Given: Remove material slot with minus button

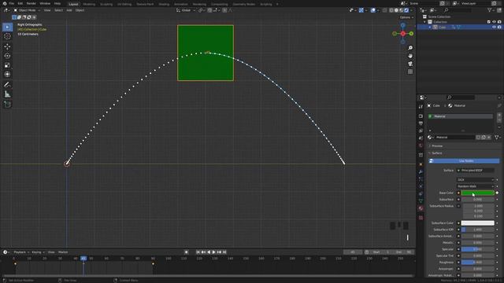Looking at the screenshot, I should click(x=498, y=120).
